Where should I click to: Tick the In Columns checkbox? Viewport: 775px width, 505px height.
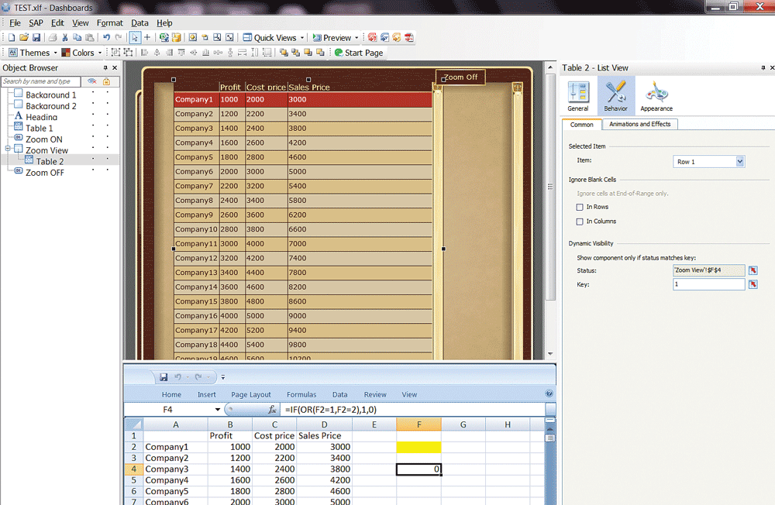tap(580, 222)
